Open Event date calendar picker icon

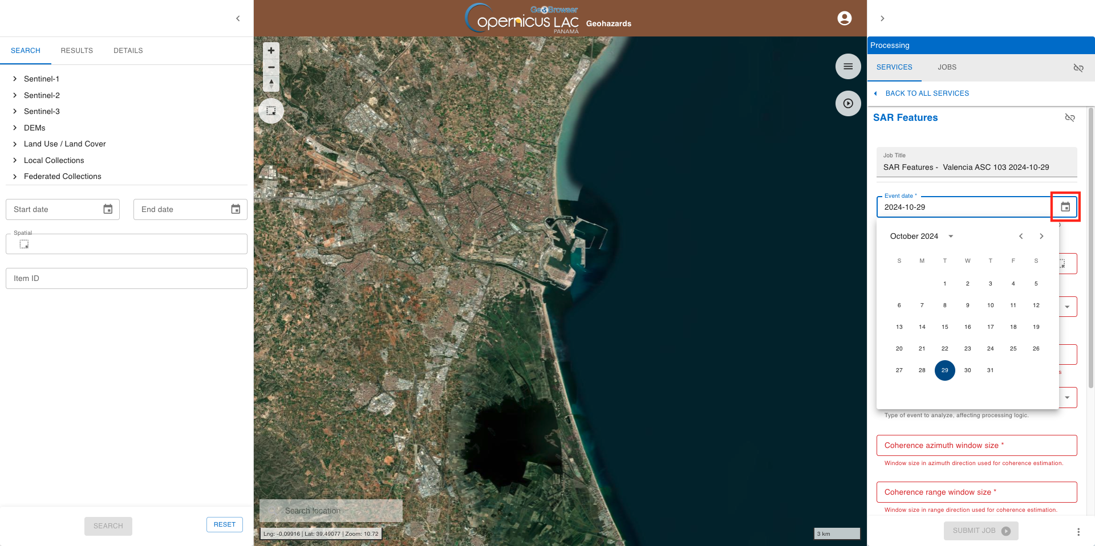coord(1065,207)
